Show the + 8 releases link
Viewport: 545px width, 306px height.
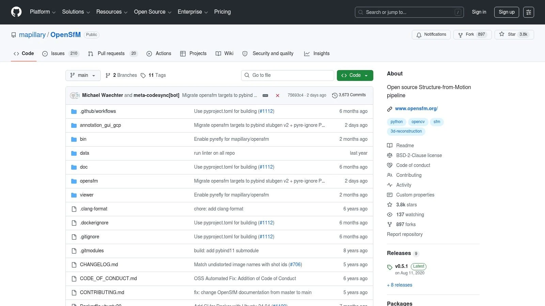[x=400, y=285]
